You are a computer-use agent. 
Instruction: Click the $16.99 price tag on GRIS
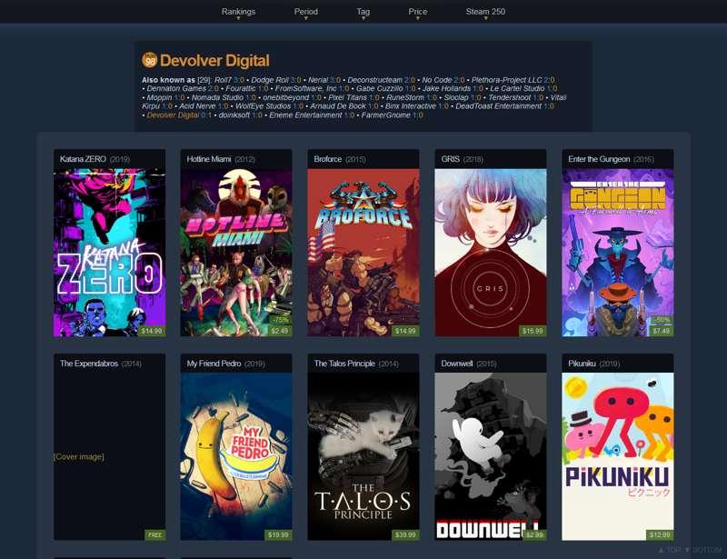click(533, 331)
